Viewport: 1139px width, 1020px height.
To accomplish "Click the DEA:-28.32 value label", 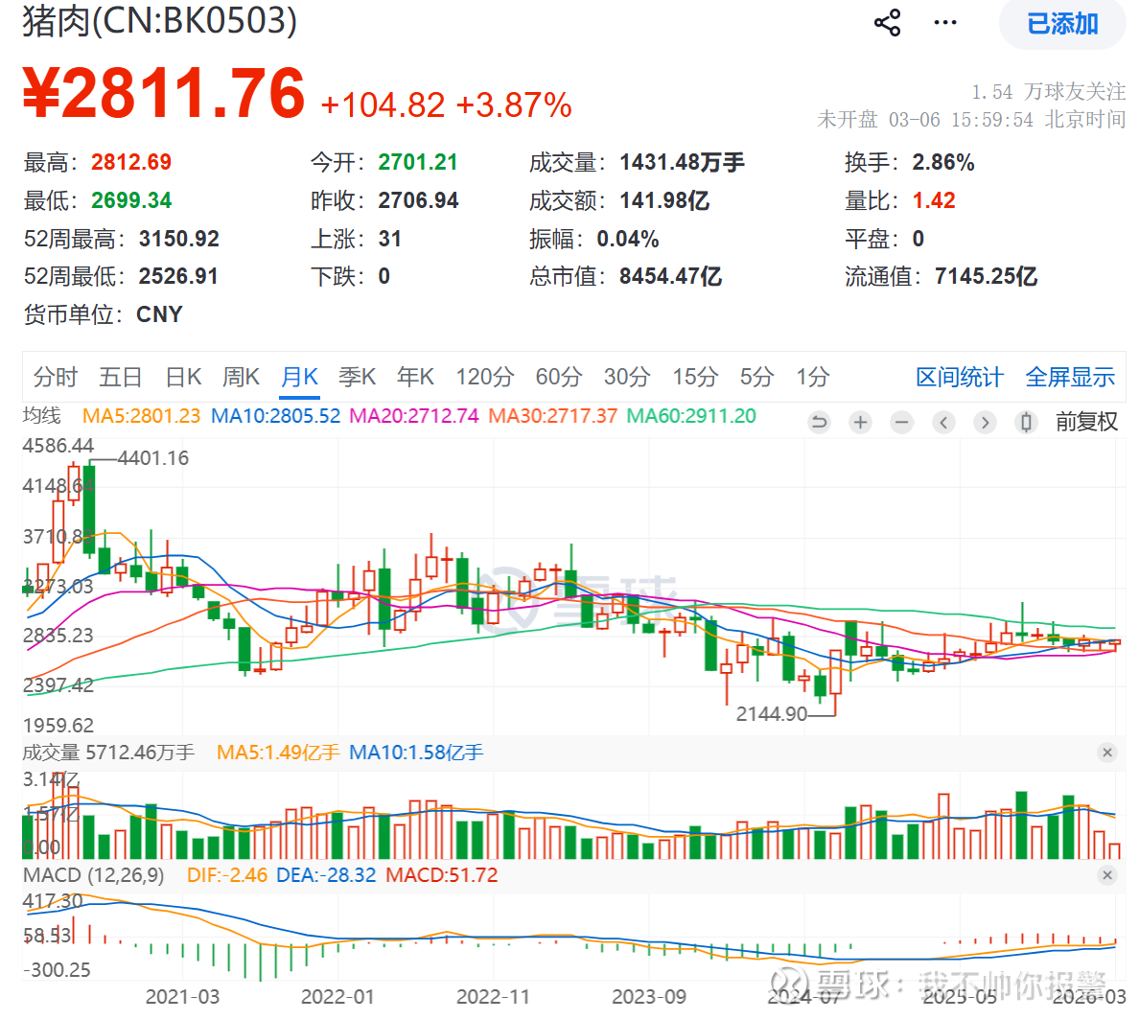I will coord(326,875).
